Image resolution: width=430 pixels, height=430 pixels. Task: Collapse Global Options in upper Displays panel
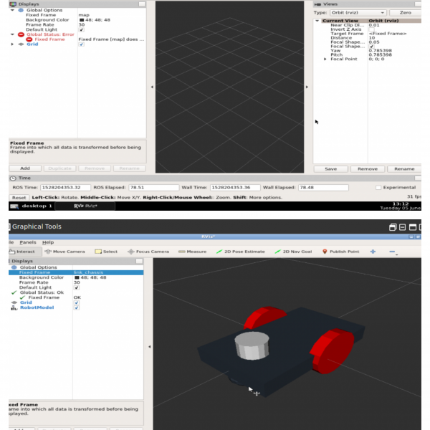click(12, 10)
